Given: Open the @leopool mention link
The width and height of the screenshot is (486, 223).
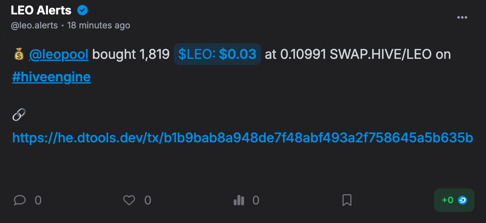Looking at the screenshot, I should 59,54.
